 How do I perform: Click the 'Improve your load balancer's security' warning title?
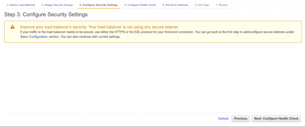point(99,27)
